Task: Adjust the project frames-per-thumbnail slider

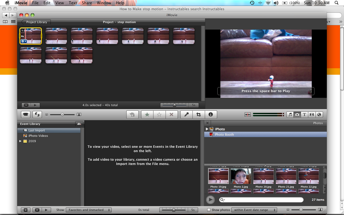Action: (x=175, y=105)
